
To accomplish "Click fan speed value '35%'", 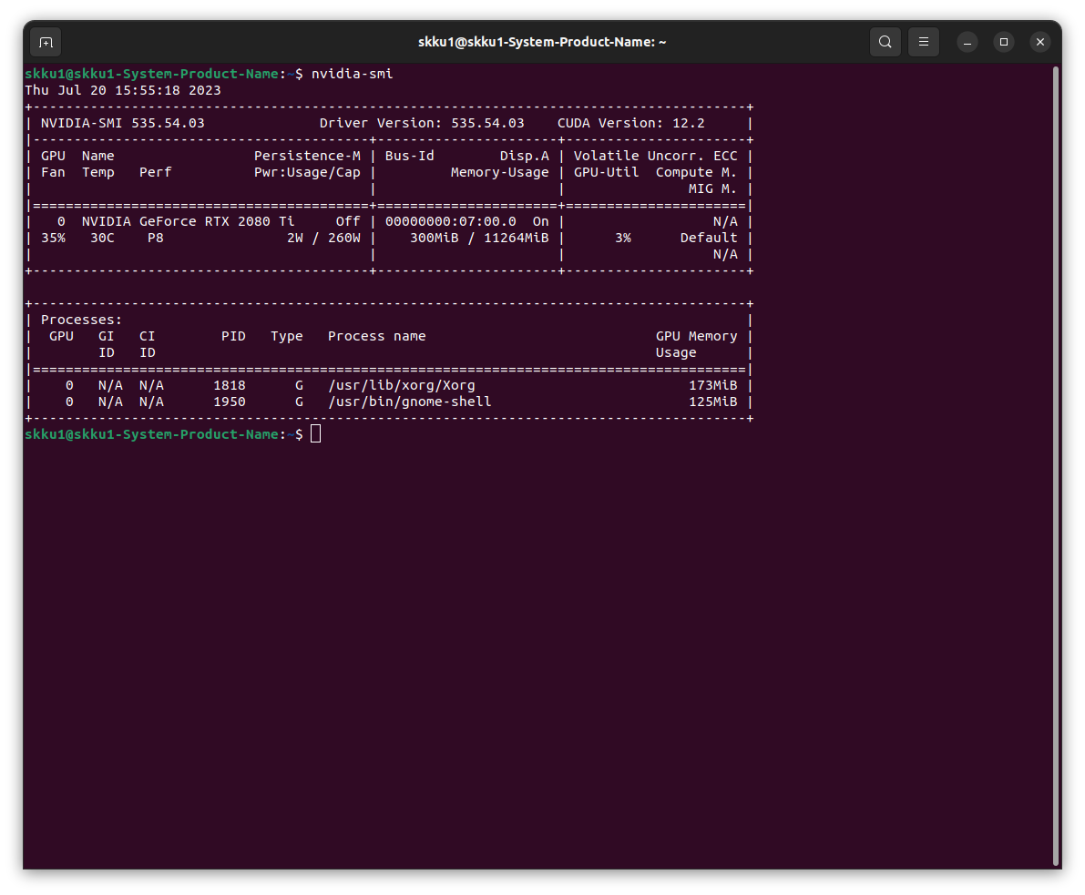I will 53,238.
